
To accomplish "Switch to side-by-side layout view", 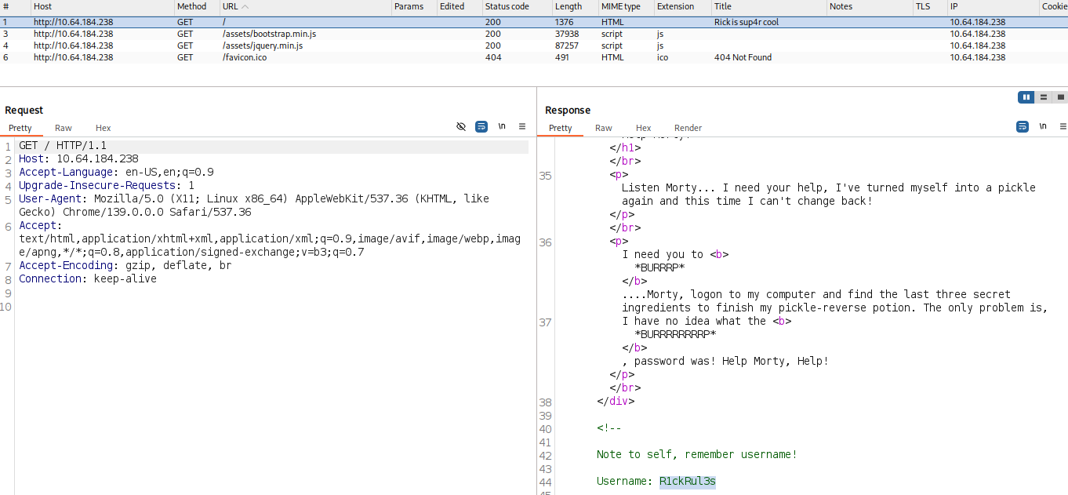I will coord(1026,97).
